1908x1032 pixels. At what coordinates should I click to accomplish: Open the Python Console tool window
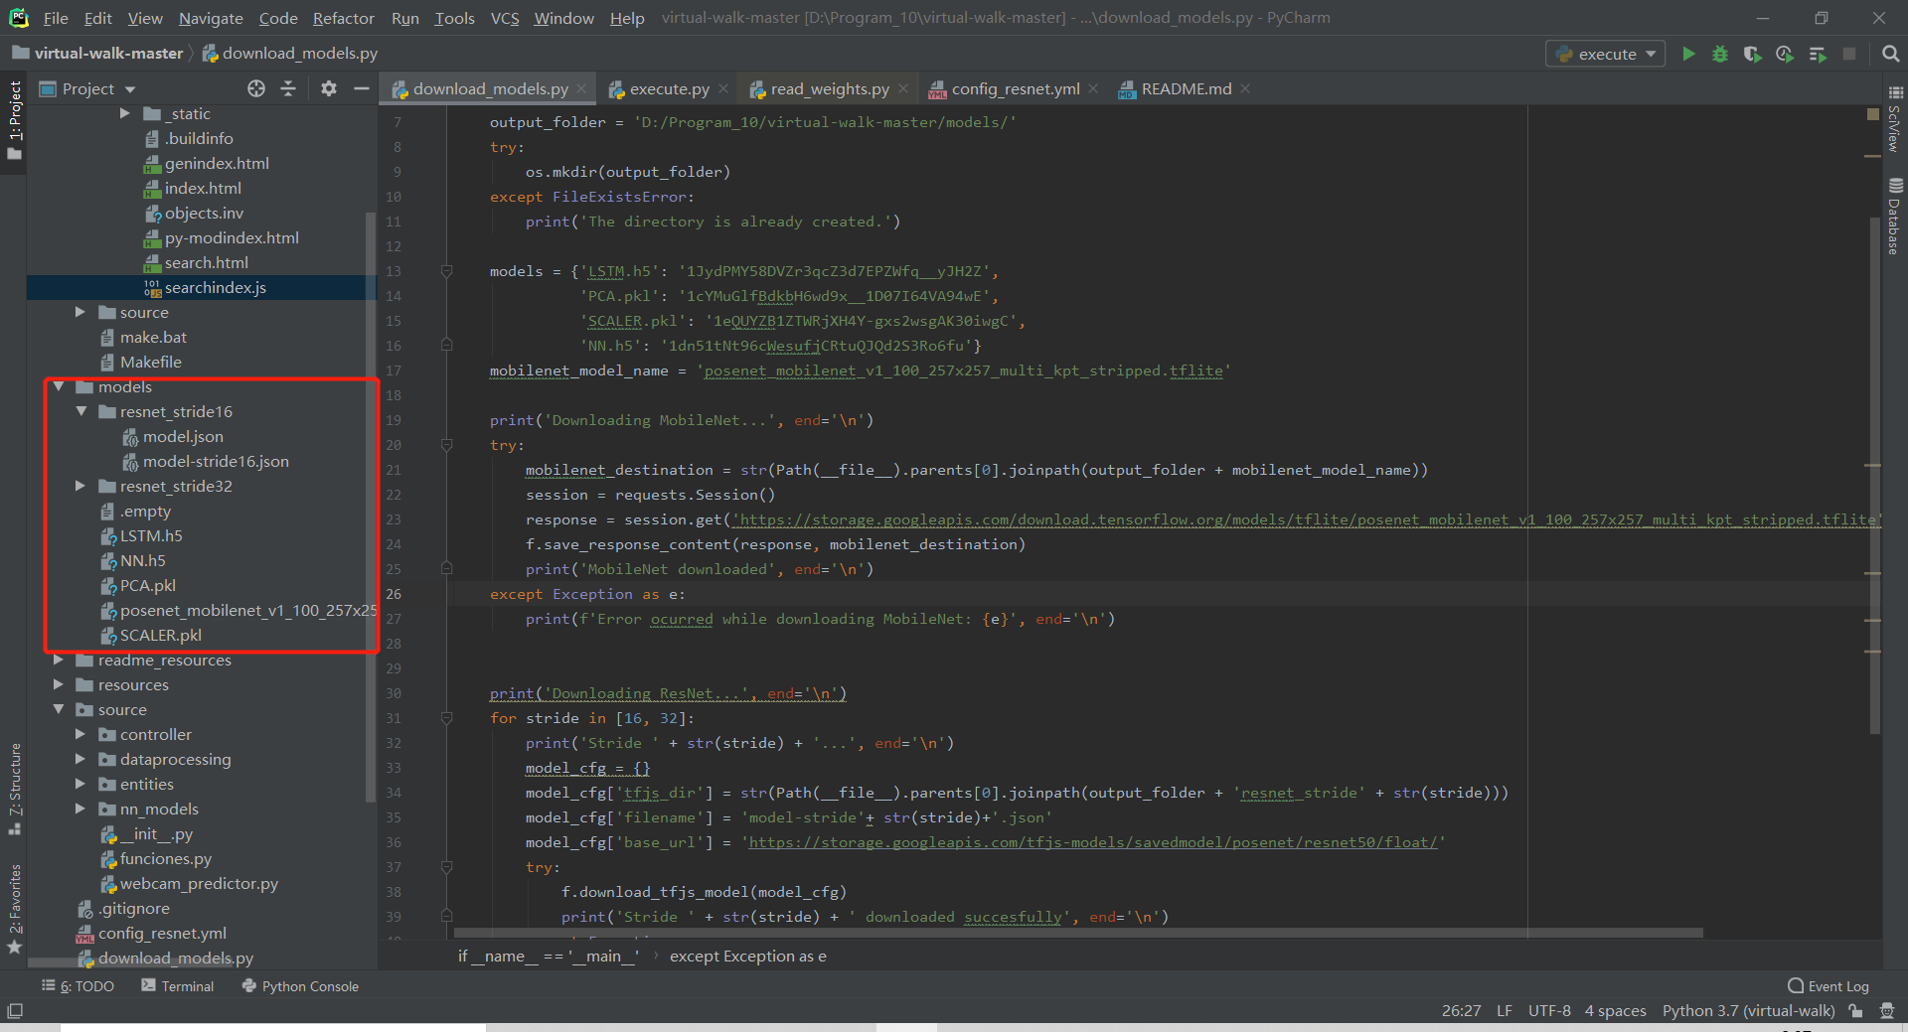(300, 986)
